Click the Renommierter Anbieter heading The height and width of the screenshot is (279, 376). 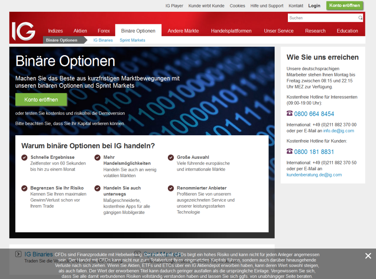(202, 188)
